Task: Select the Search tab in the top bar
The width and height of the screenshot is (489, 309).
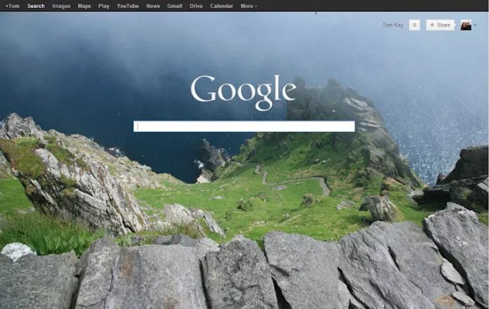Action: click(x=36, y=6)
